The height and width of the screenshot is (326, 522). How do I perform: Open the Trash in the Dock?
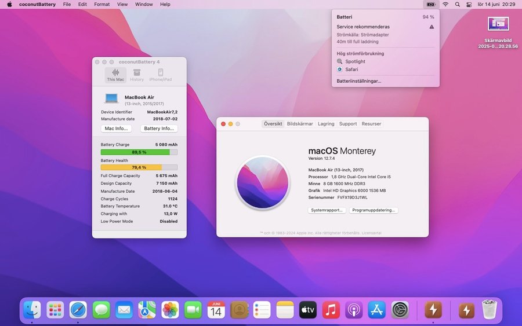click(x=490, y=309)
